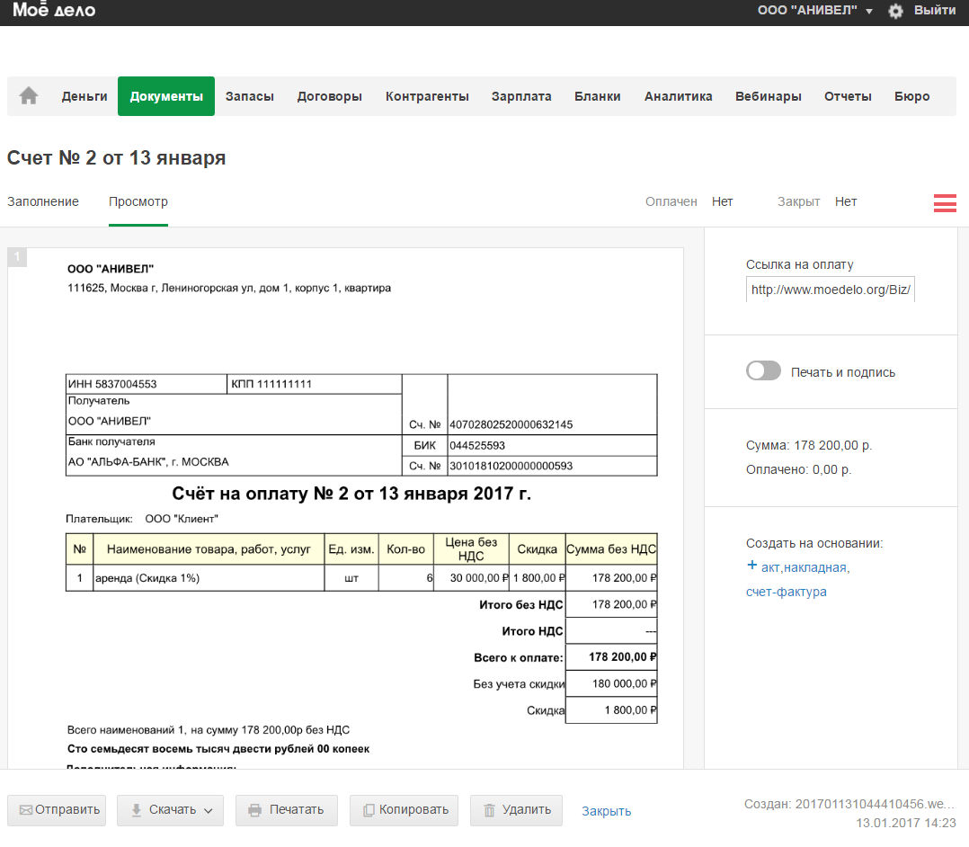Image resolution: width=969 pixels, height=847 pixels.
Task: Copy the invoice via Копировать button
Action: coord(404,809)
